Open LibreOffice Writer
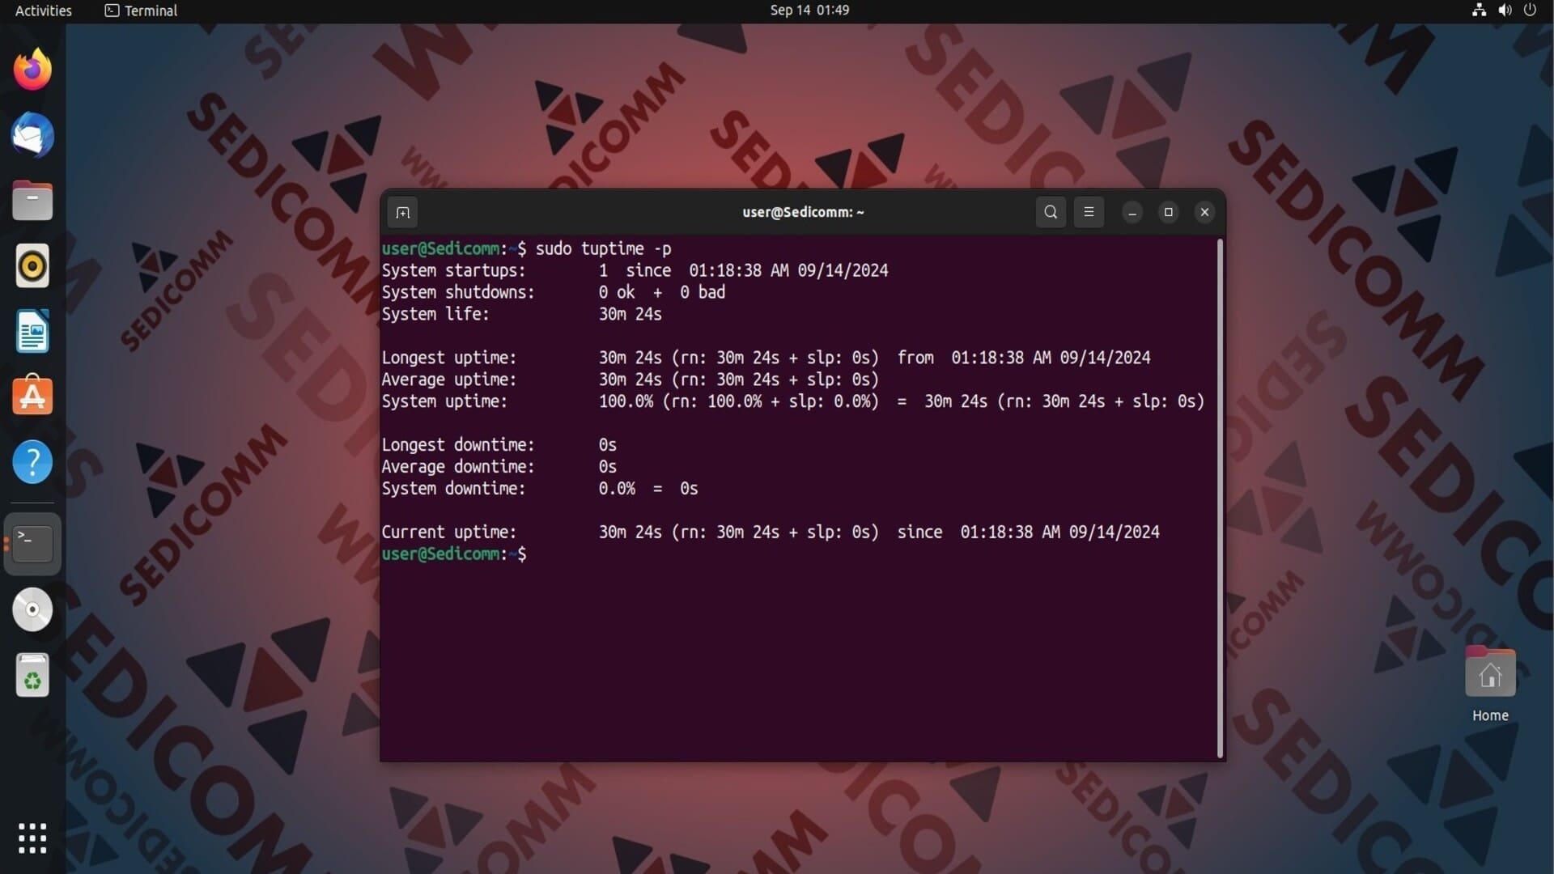This screenshot has height=874, width=1554. 32,331
